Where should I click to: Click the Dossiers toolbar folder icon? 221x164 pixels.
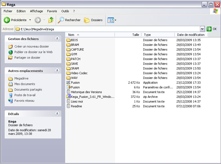(x=87, y=20)
